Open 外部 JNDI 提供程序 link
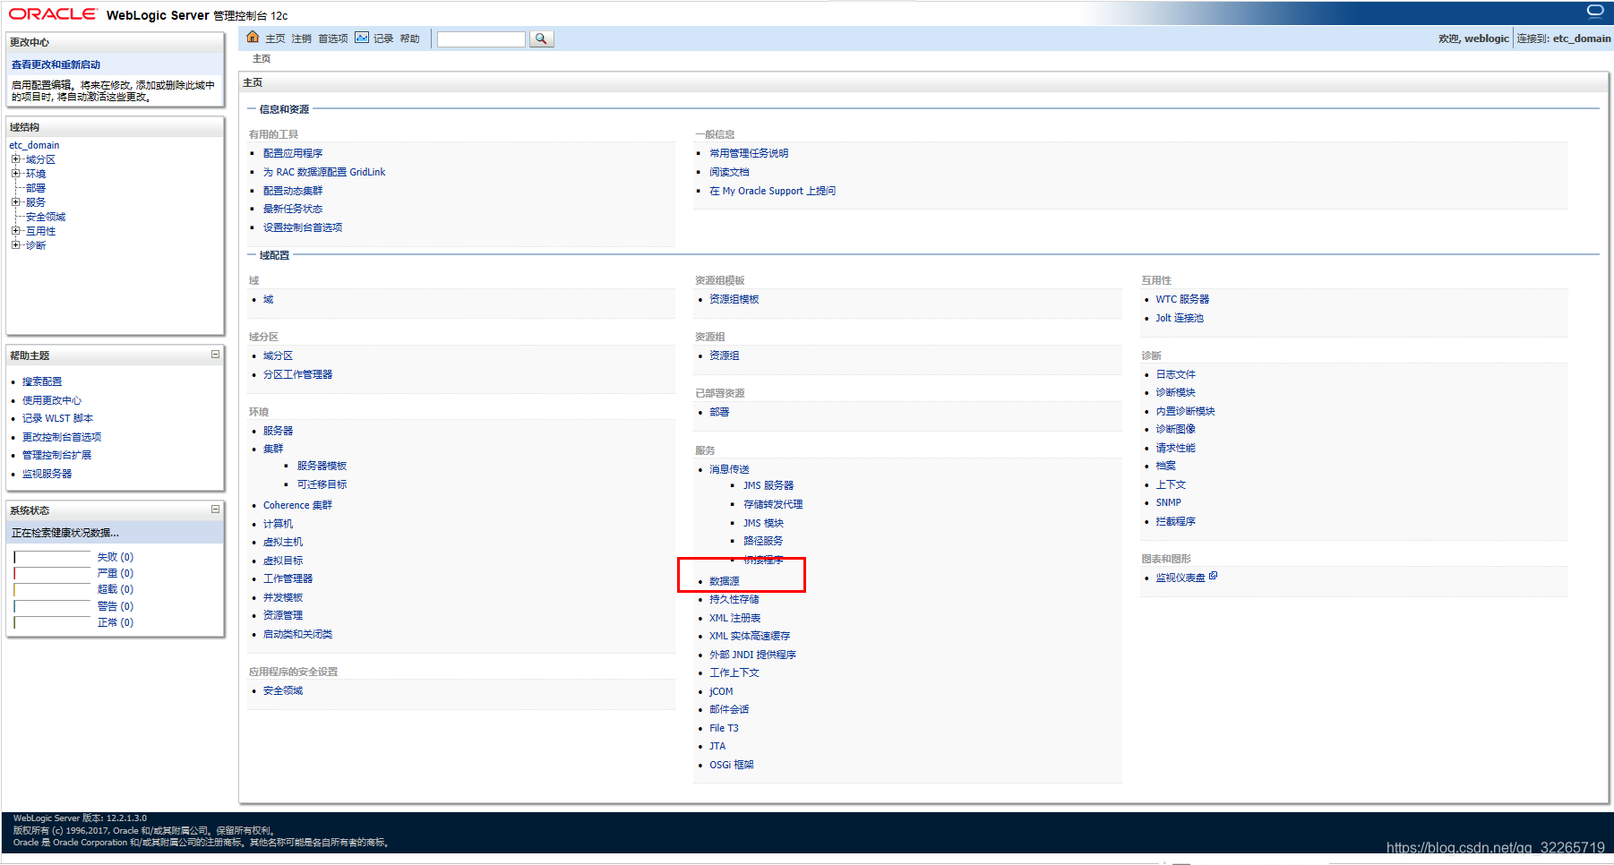Image resolution: width=1614 pixels, height=865 pixels. pos(752,655)
